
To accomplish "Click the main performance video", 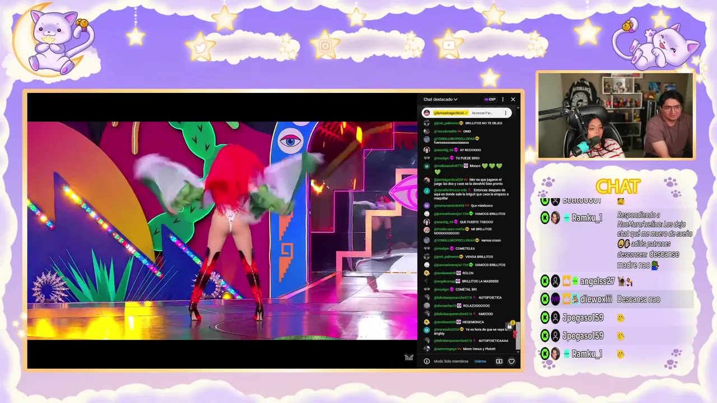I will pyautogui.click(x=222, y=231).
